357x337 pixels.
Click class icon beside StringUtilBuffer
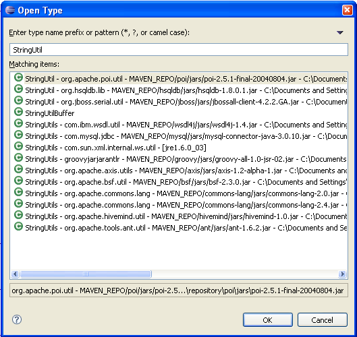point(18,112)
